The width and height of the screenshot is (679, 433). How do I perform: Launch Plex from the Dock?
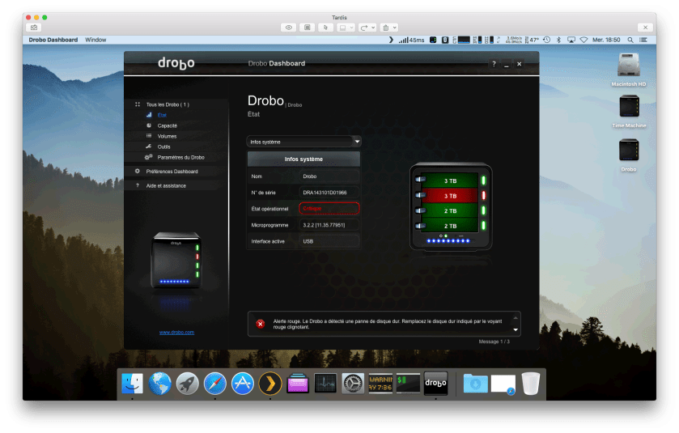point(269,383)
